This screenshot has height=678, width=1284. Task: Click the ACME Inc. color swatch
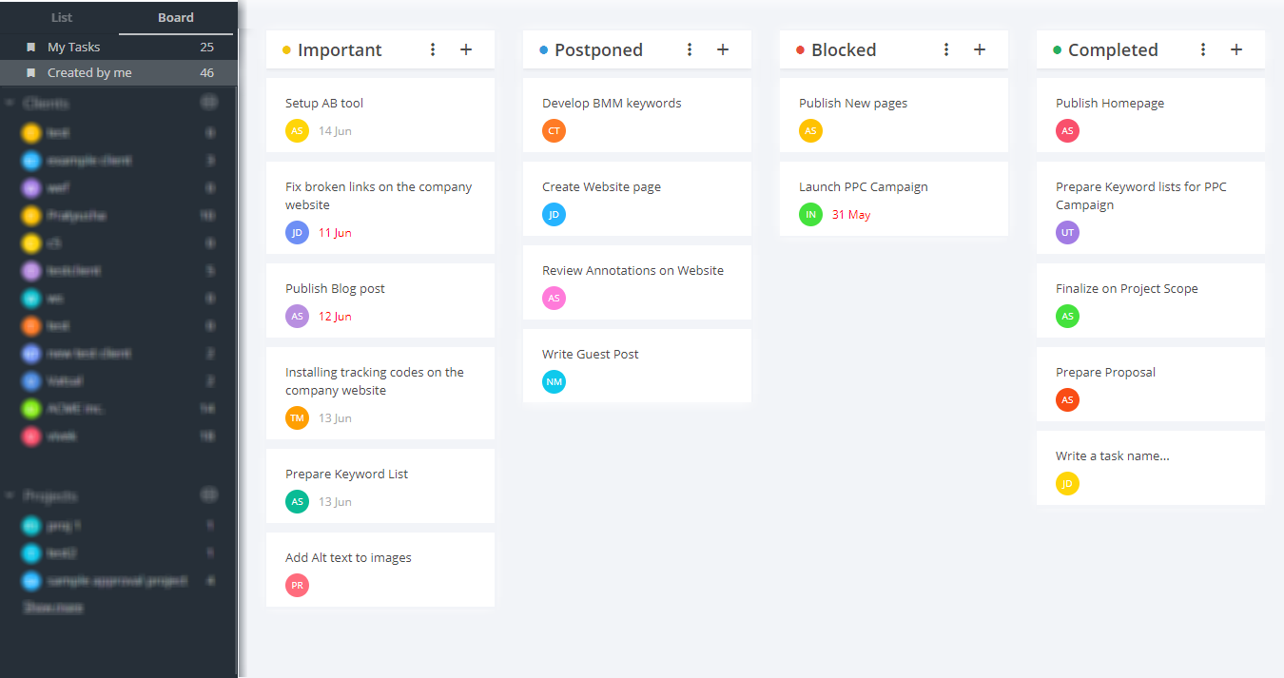point(30,408)
